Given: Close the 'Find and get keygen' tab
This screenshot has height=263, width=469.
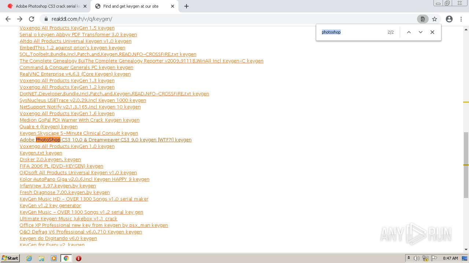Looking at the screenshot, I should tap(173, 6).
